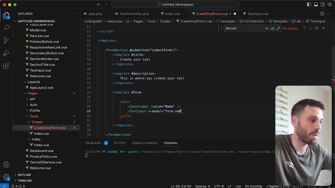
Task: Open AppLayout.vue in the explorer
Action: point(41,88)
